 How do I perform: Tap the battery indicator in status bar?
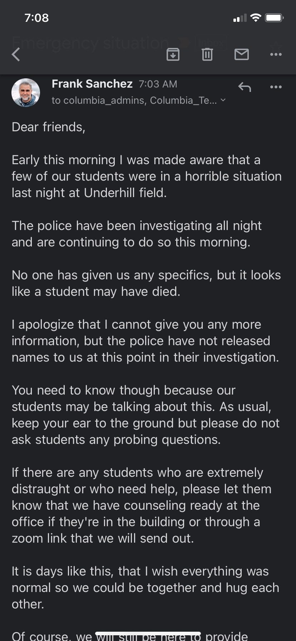click(275, 18)
